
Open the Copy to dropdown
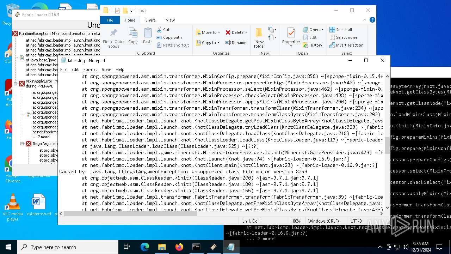click(208, 43)
